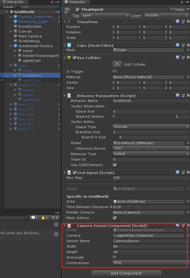The height and width of the screenshot is (278, 190).
Task: Open Grid Agent script gear menu
Action: (x=188, y=172)
